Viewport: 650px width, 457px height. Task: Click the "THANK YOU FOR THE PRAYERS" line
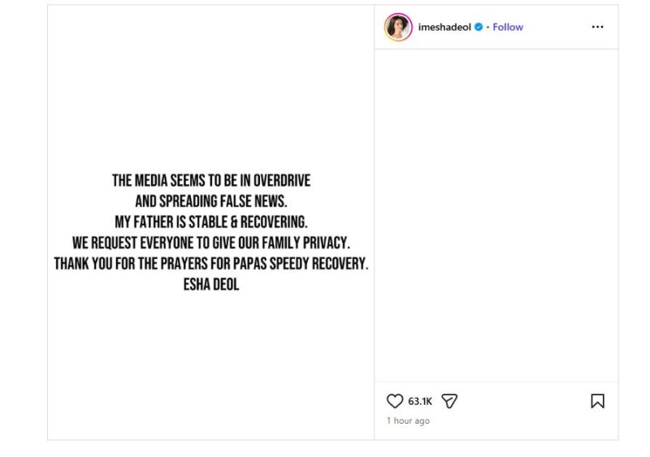coord(210,265)
